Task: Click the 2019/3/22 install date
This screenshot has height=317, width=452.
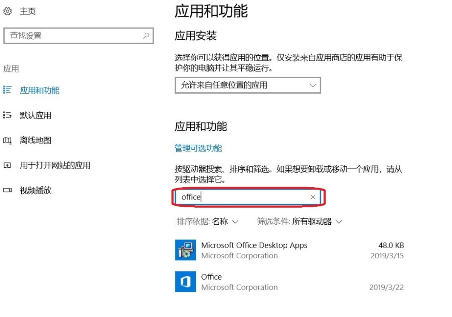Action: 386,287
